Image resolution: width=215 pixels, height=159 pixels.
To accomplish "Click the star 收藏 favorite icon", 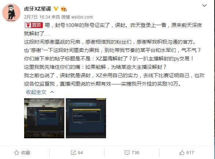I will (16, 152).
